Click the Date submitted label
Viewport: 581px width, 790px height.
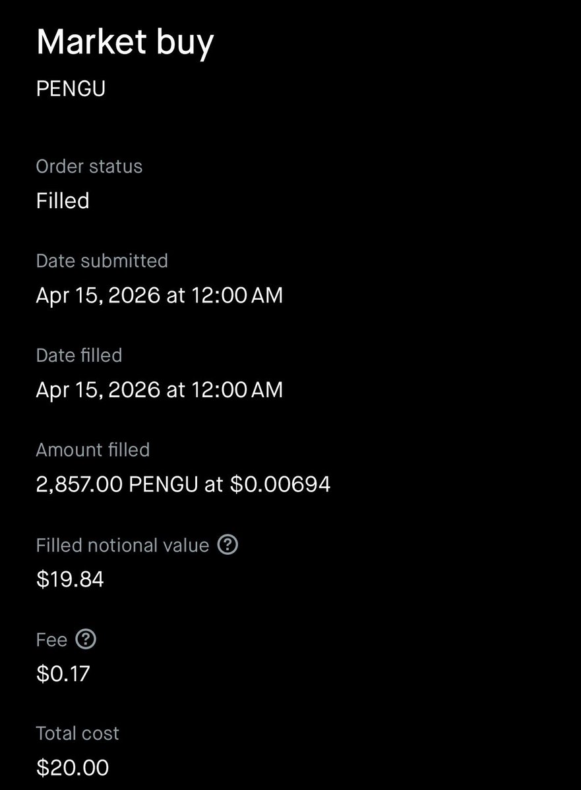(102, 261)
